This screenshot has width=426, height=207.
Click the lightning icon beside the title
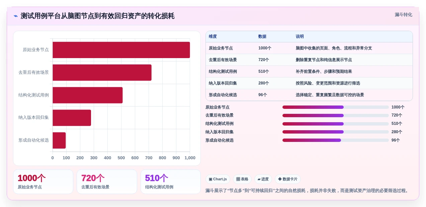(16, 16)
